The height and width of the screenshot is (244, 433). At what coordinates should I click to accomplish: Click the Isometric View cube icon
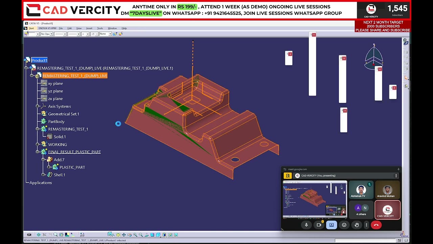[x=158, y=235]
